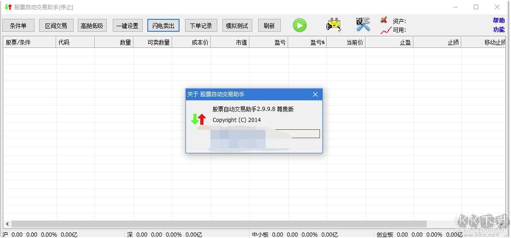The image size is (511, 238).
Task: Click the Copyright (C) 2014 text
Action: point(237,120)
